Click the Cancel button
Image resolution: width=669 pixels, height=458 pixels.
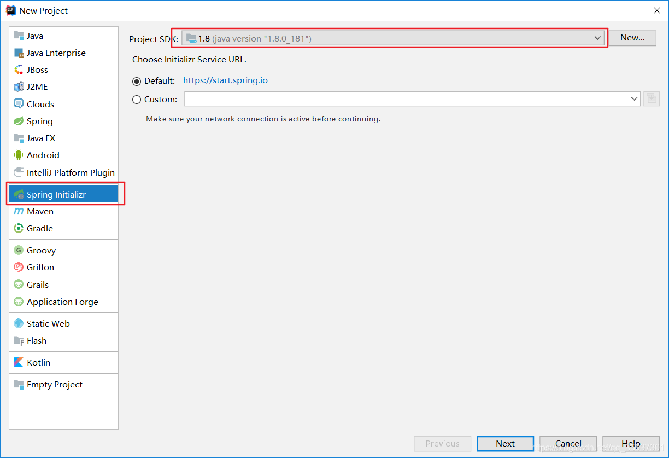568,444
